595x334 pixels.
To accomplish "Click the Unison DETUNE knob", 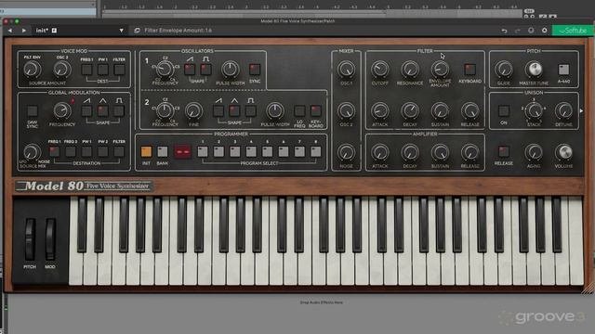I will pos(563,111).
